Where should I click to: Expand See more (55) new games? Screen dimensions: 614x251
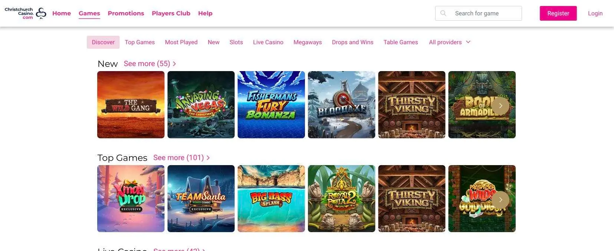pyautogui.click(x=150, y=64)
